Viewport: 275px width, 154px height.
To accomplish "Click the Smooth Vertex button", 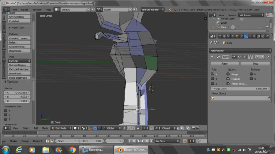I will pos(19,47).
